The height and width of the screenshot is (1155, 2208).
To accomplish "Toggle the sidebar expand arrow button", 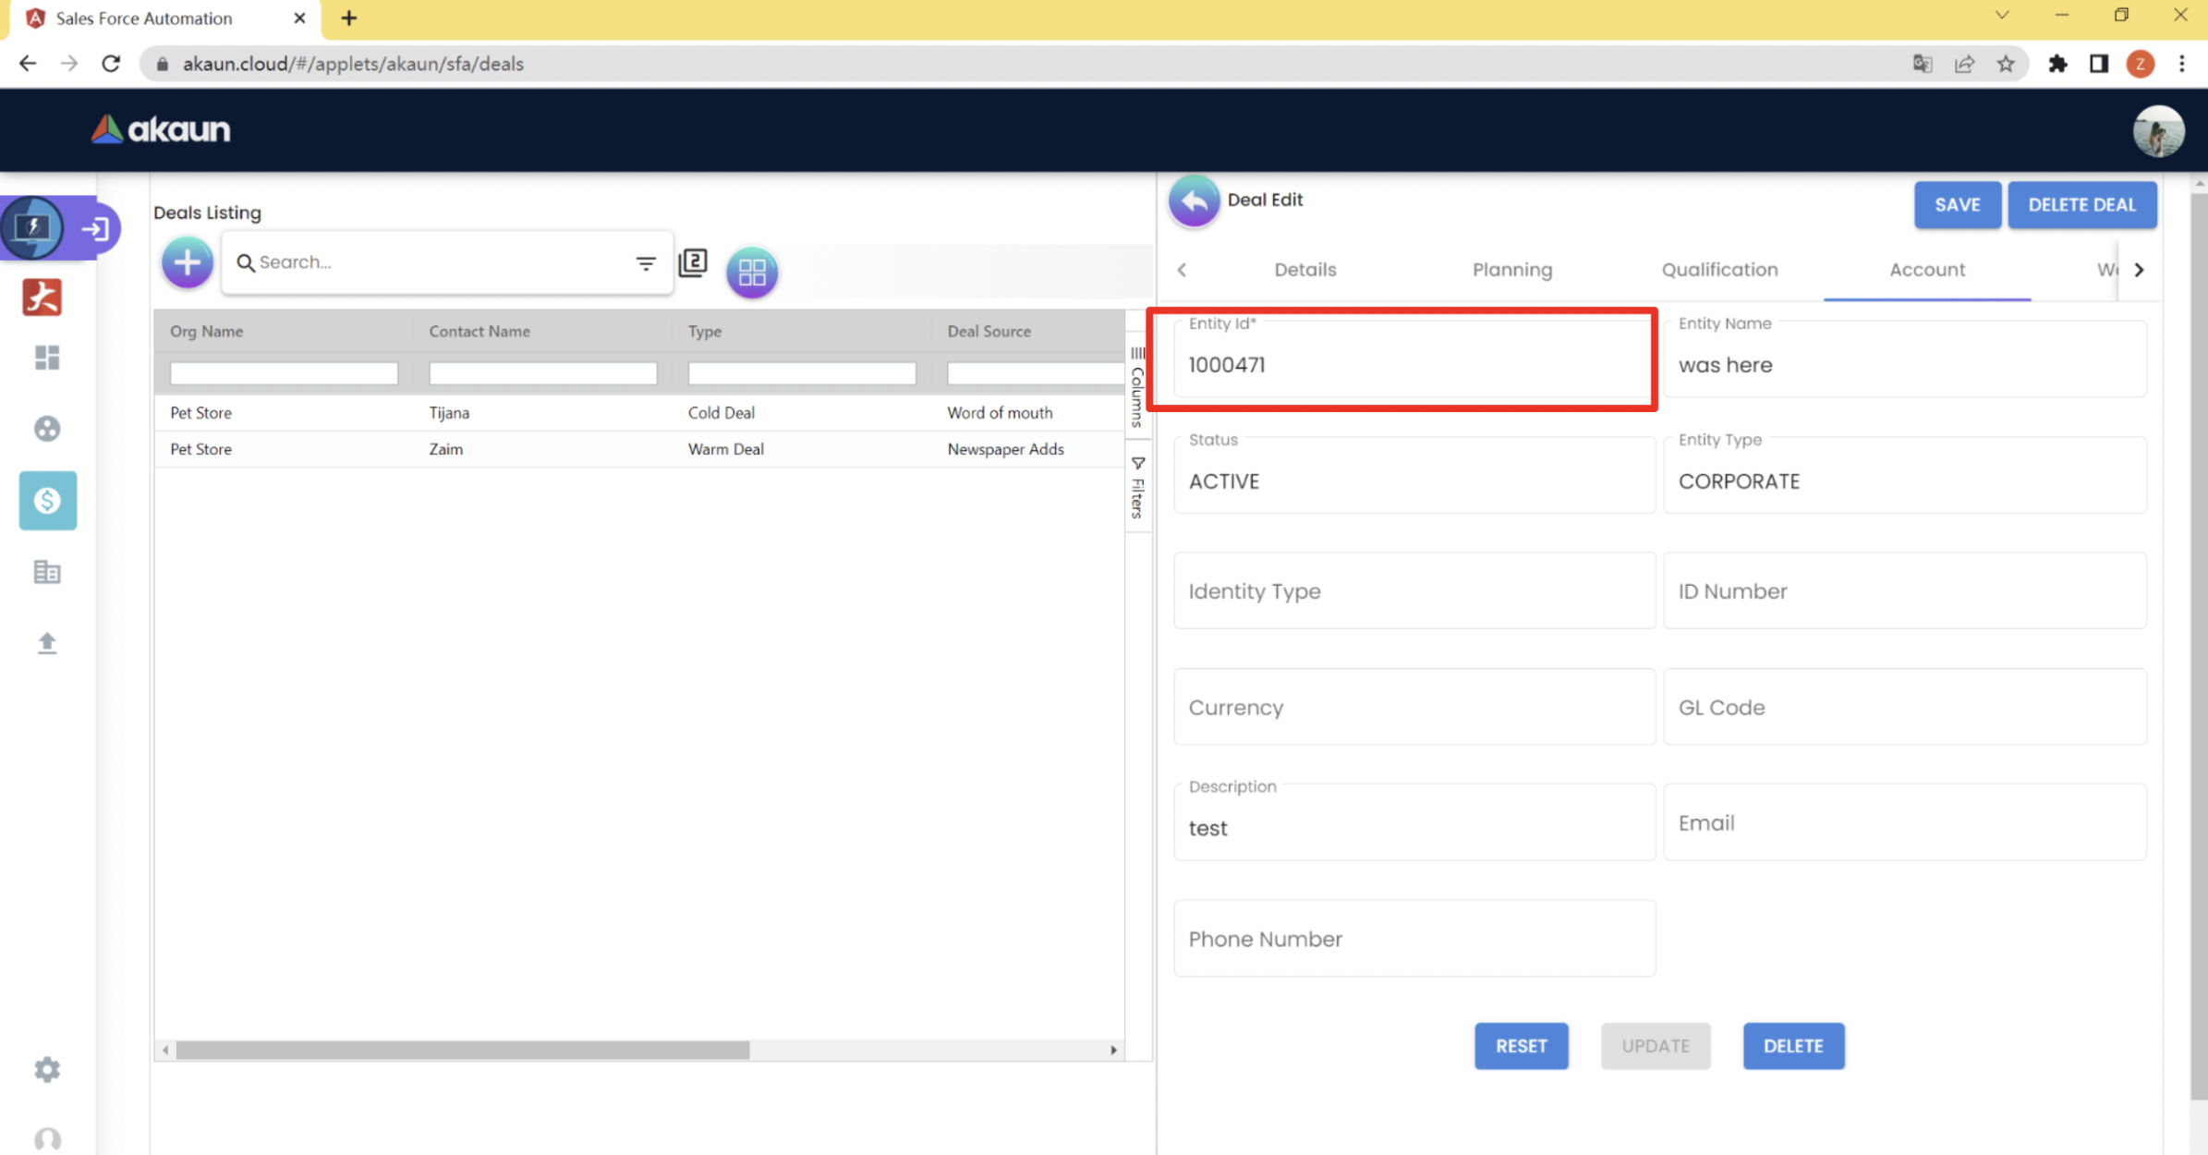I will (95, 228).
